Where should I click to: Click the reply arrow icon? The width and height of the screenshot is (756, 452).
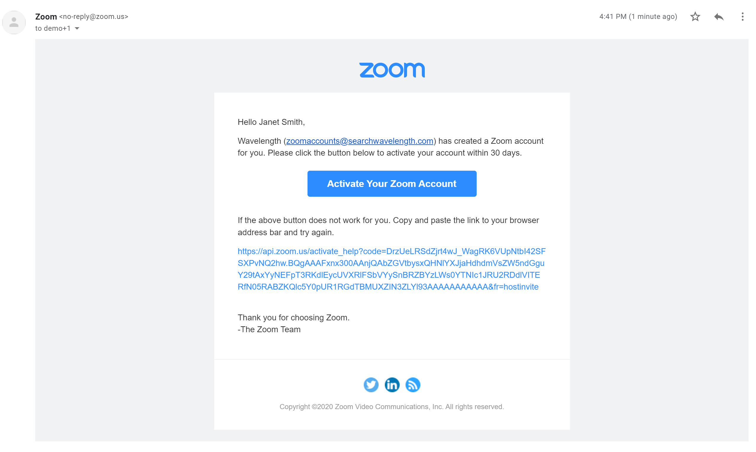click(x=718, y=17)
